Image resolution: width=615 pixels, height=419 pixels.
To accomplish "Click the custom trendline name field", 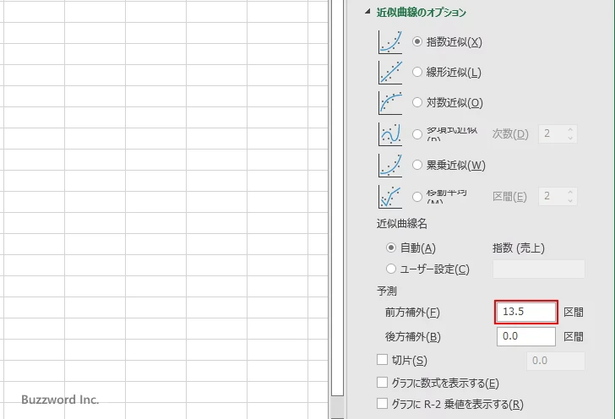I will [538, 269].
